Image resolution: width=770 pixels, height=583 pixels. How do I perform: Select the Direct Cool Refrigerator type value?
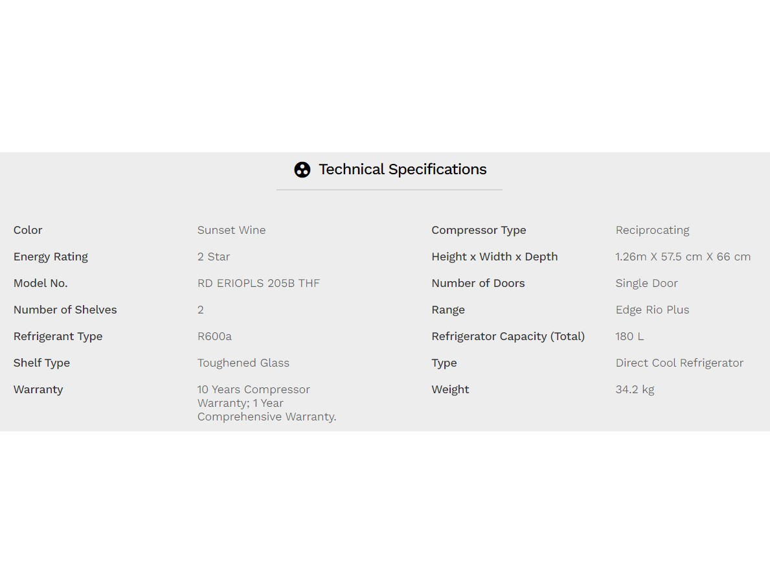679,363
